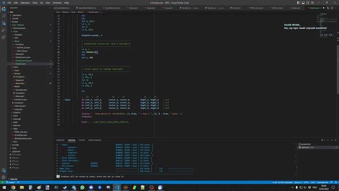Open Discord from the taskbar

(91, 187)
